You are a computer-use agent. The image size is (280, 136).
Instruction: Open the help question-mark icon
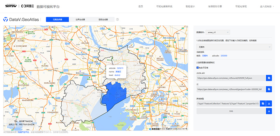coord(117,20)
